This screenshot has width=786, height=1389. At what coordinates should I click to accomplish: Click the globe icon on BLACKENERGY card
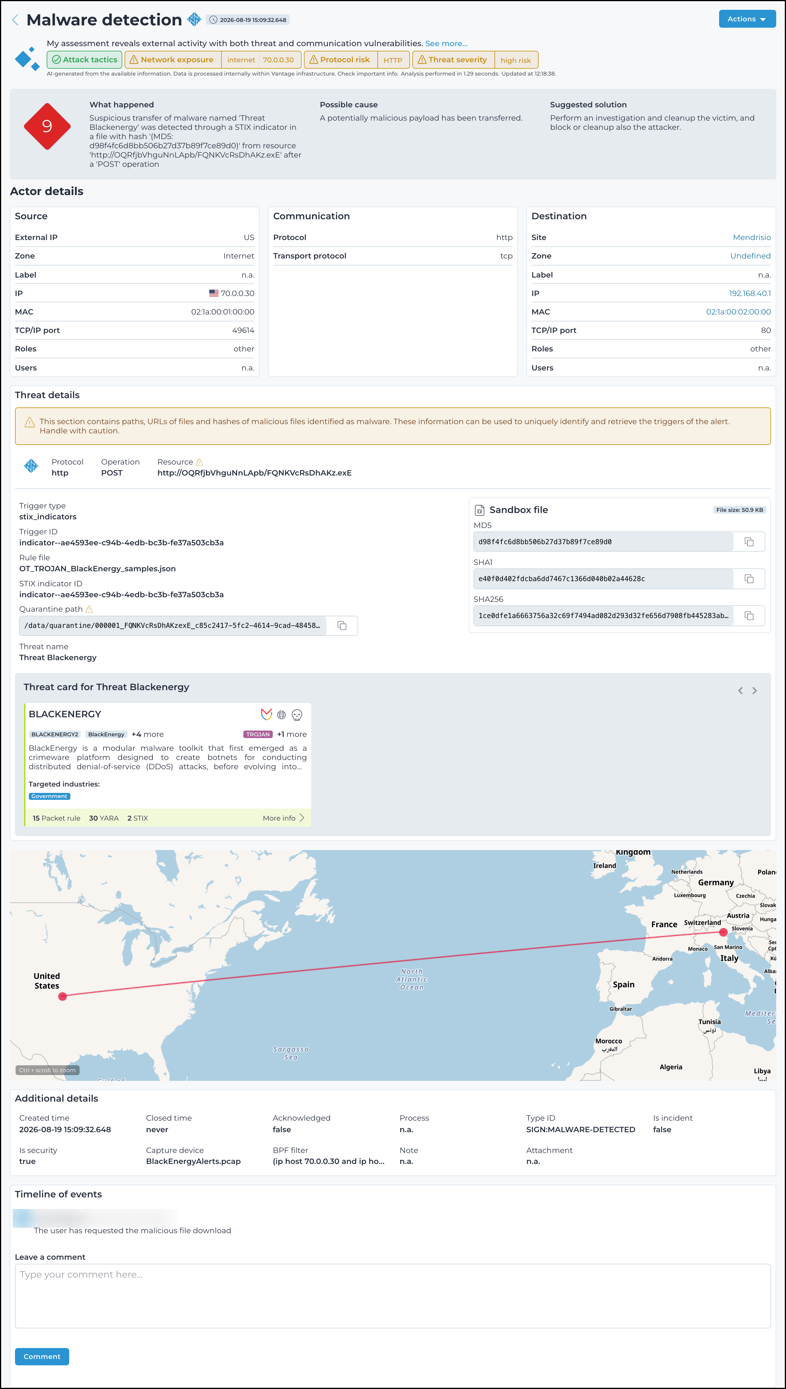click(x=281, y=715)
